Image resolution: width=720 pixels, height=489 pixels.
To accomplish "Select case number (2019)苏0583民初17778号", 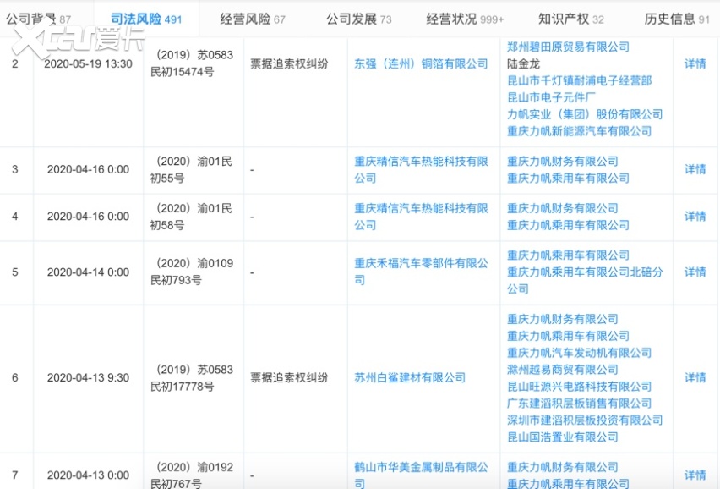I will tap(192, 378).
